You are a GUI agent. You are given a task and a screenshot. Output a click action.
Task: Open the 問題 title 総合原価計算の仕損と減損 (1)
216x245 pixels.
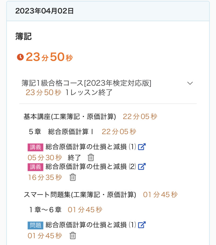coord(90,225)
